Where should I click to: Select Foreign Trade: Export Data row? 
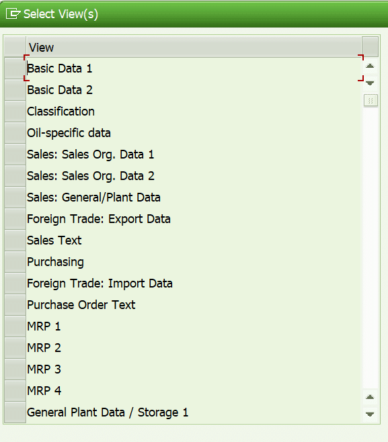tap(194, 219)
